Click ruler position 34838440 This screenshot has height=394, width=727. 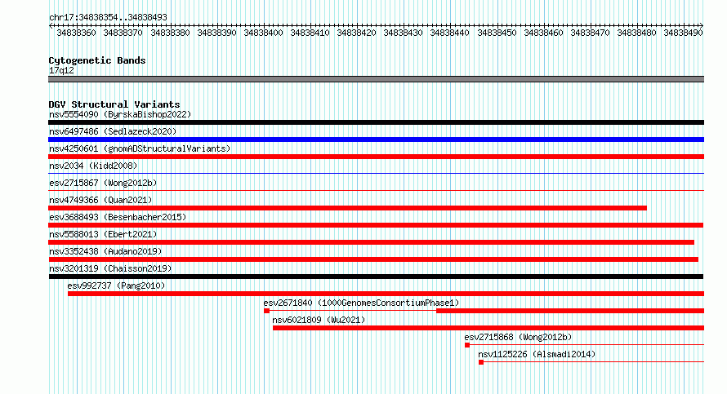click(449, 33)
